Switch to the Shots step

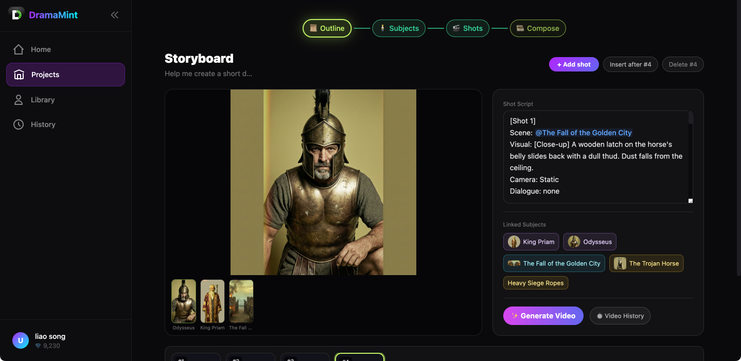tap(467, 28)
